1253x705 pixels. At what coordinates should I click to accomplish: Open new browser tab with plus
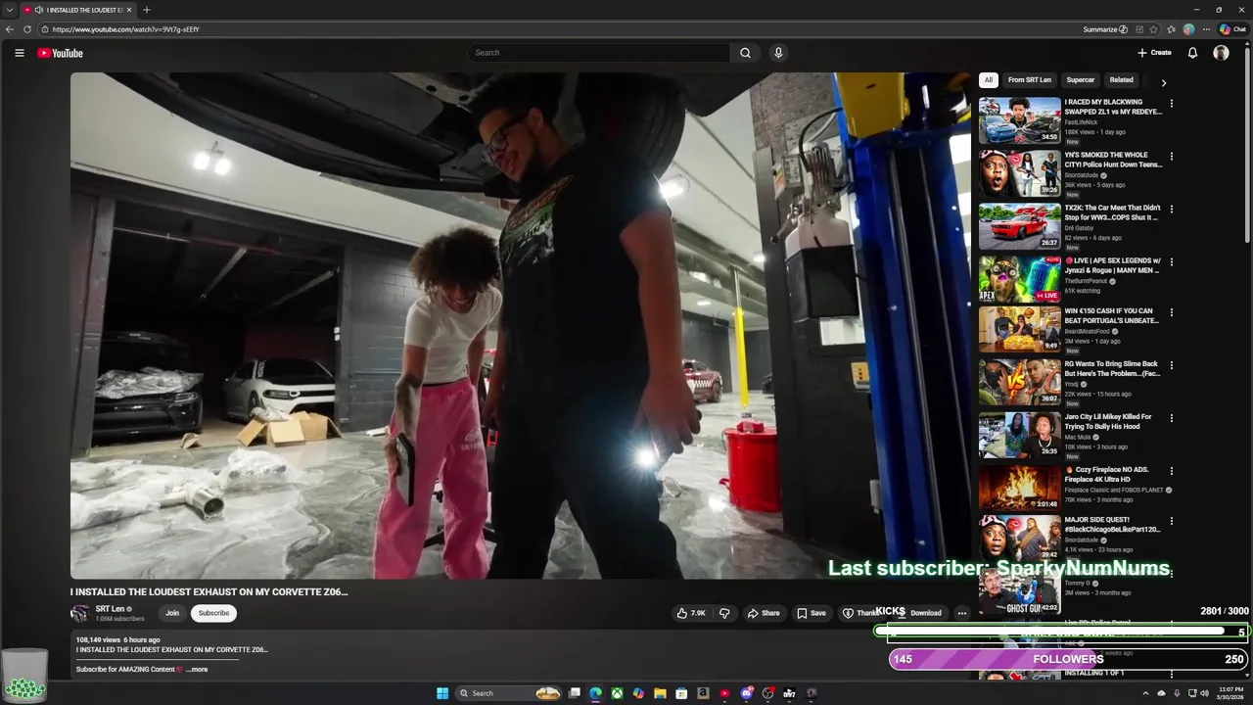(146, 10)
